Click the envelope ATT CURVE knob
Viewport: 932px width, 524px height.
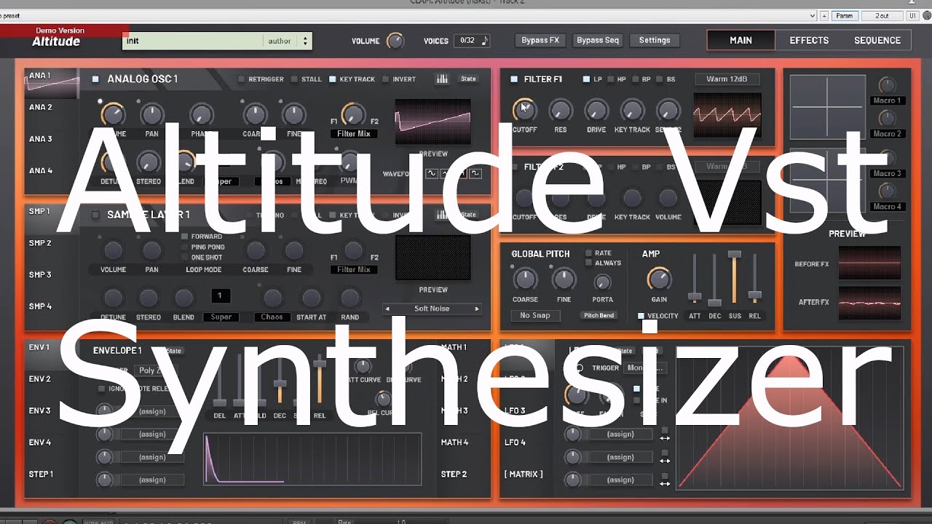click(363, 366)
